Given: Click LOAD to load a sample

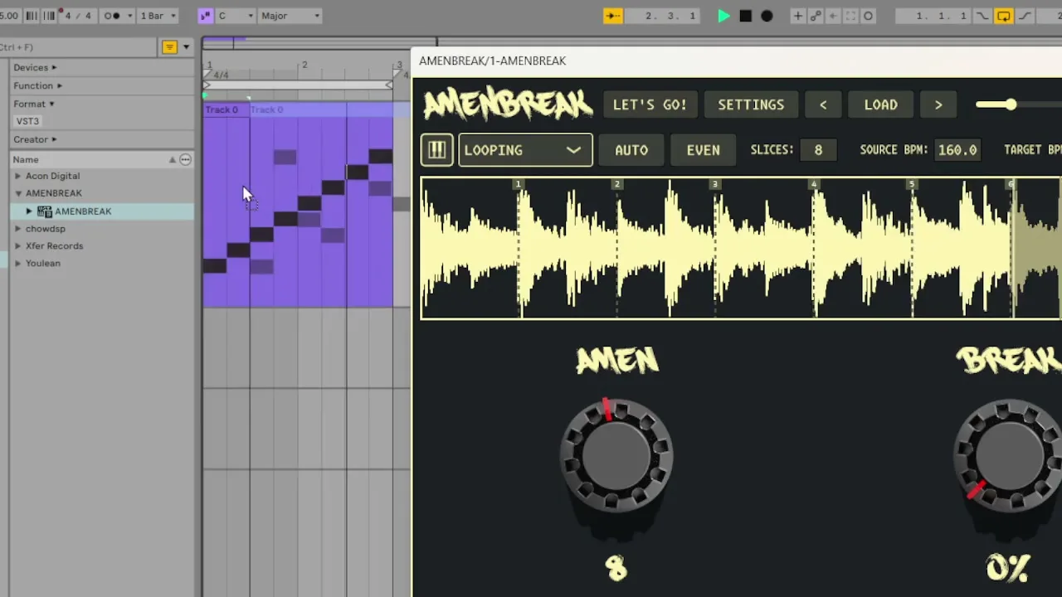Looking at the screenshot, I should coord(880,104).
